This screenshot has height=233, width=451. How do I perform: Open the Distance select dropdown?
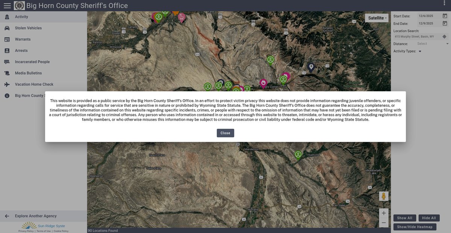tap(432, 44)
